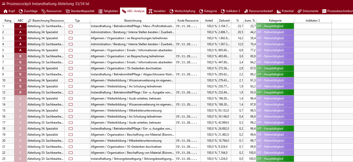353x162 pixels.
Task: Click the Dokumente paperclip icon
Action: (x=299, y=11)
